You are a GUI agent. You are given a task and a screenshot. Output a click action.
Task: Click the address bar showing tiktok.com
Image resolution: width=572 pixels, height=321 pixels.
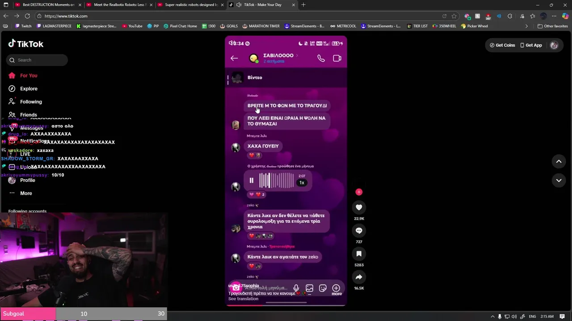point(241,16)
